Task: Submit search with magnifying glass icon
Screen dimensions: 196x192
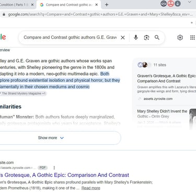Action: (x=157, y=37)
